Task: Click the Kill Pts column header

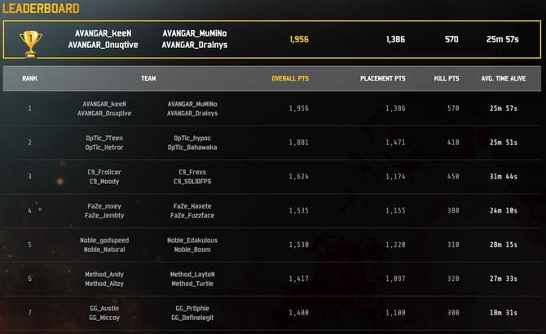Action: pos(446,79)
